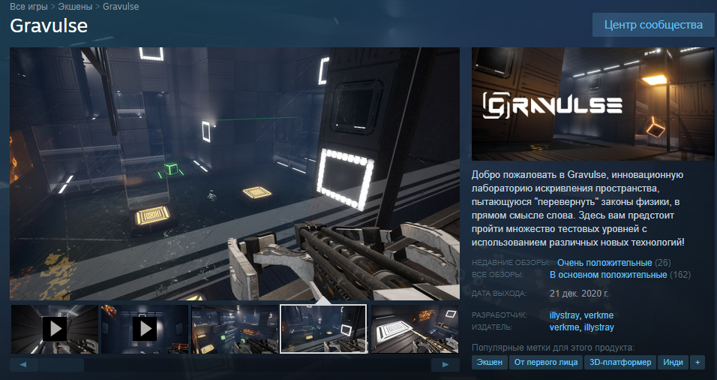Select the Инди tag
This screenshot has width=717, height=380.
point(673,362)
